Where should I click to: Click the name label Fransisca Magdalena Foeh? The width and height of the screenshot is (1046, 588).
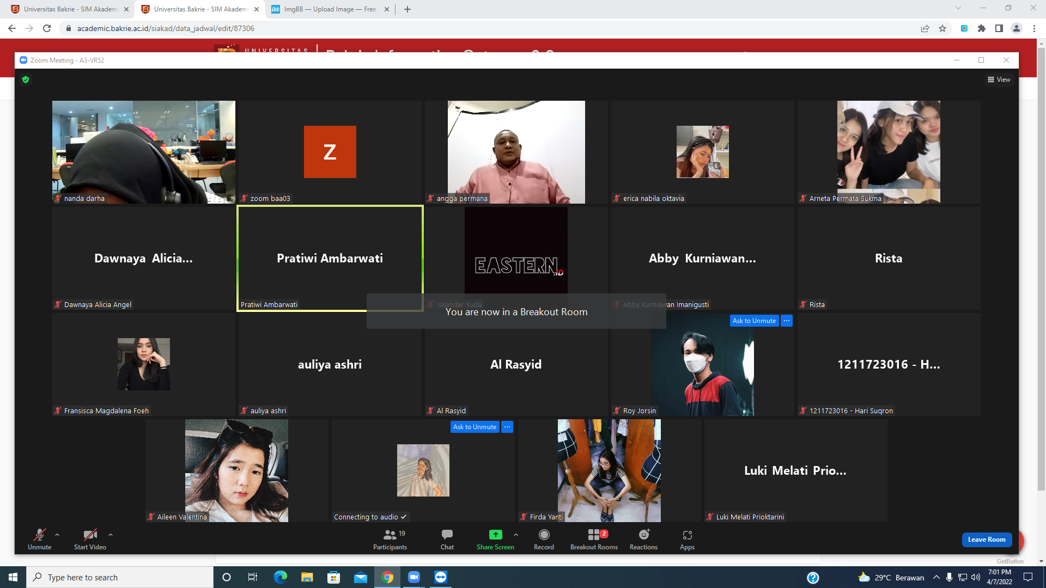[106, 411]
